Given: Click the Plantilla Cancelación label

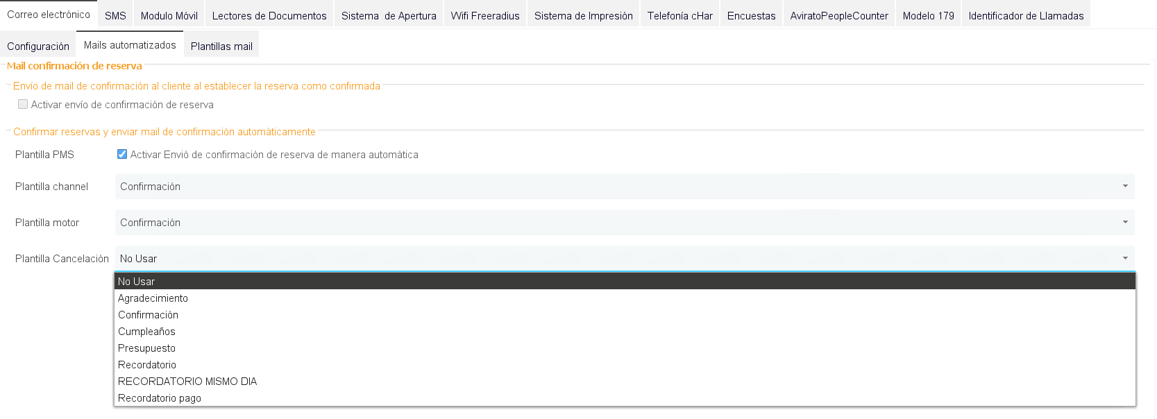Looking at the screenshot, I should (62, 258).
